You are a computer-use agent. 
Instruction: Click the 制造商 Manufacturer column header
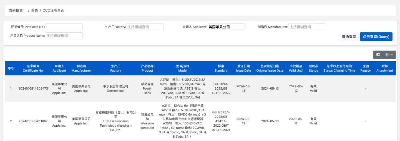pos(81,68)
